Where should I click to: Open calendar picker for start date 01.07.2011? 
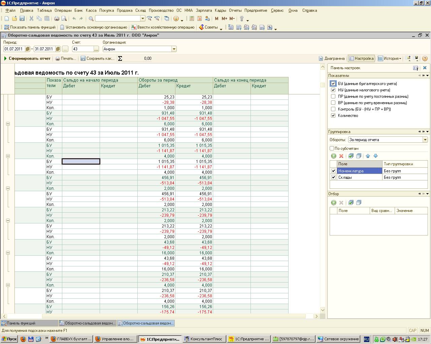point(28,49)
